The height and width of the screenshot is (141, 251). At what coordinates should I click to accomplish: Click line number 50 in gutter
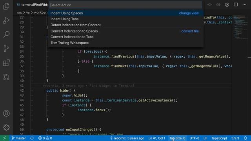pyautogui.click(x=22, y=130)
